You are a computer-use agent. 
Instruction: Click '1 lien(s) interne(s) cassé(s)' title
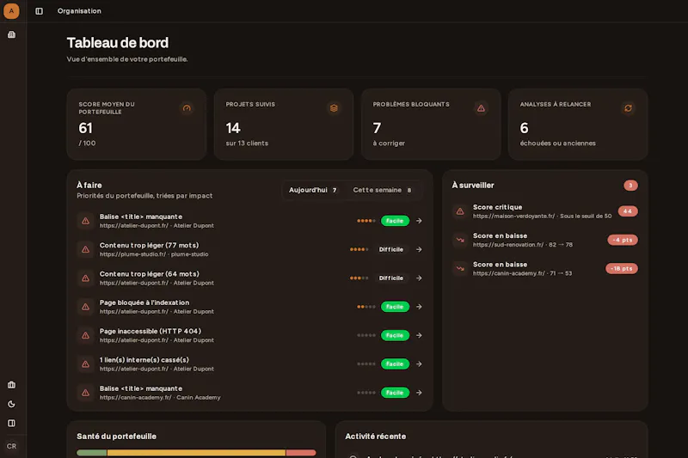click(144, 360)
